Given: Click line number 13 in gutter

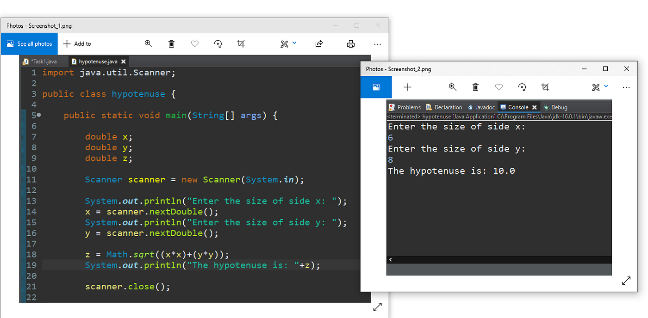Looking at the screenshot, I should 31,201.
